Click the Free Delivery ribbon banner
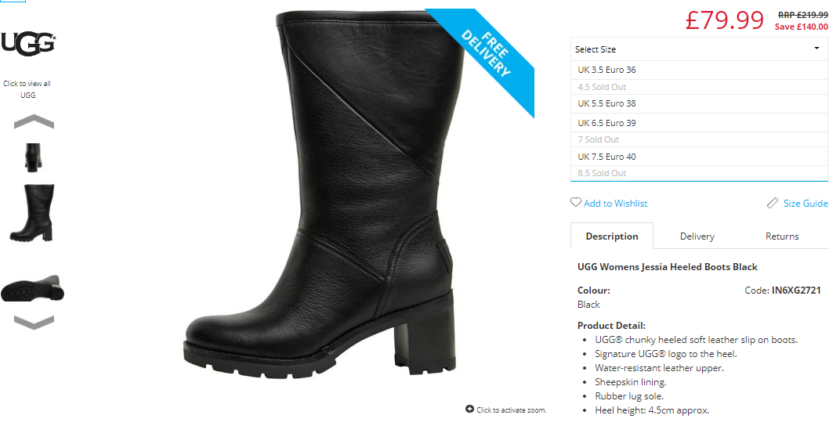This screenshot has height=426, width=829. pyautogui.click(x=485, y=57)
